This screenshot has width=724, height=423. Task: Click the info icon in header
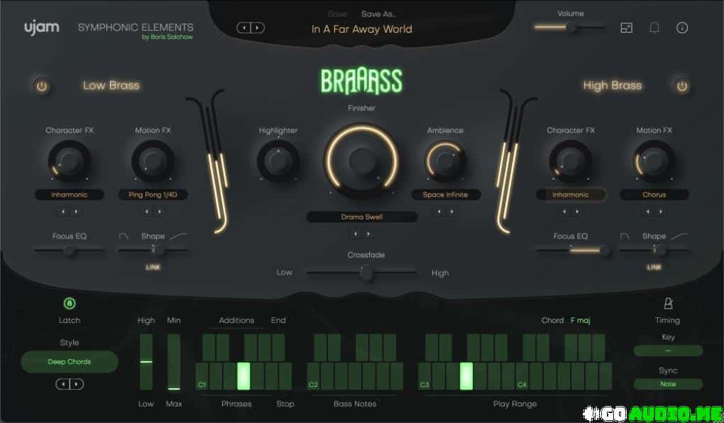pos(682,28)
